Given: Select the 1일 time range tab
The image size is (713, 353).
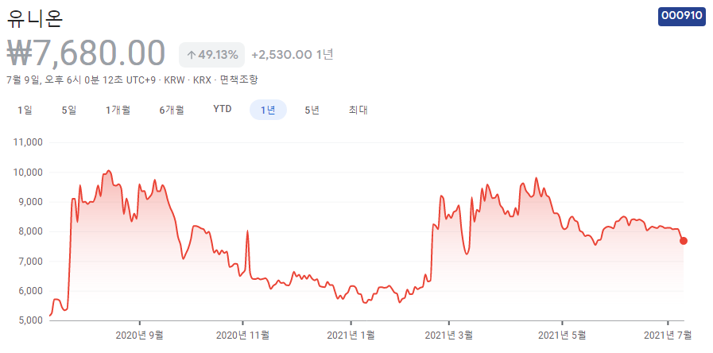Looking at the screenshot, I should pos(25,110).
